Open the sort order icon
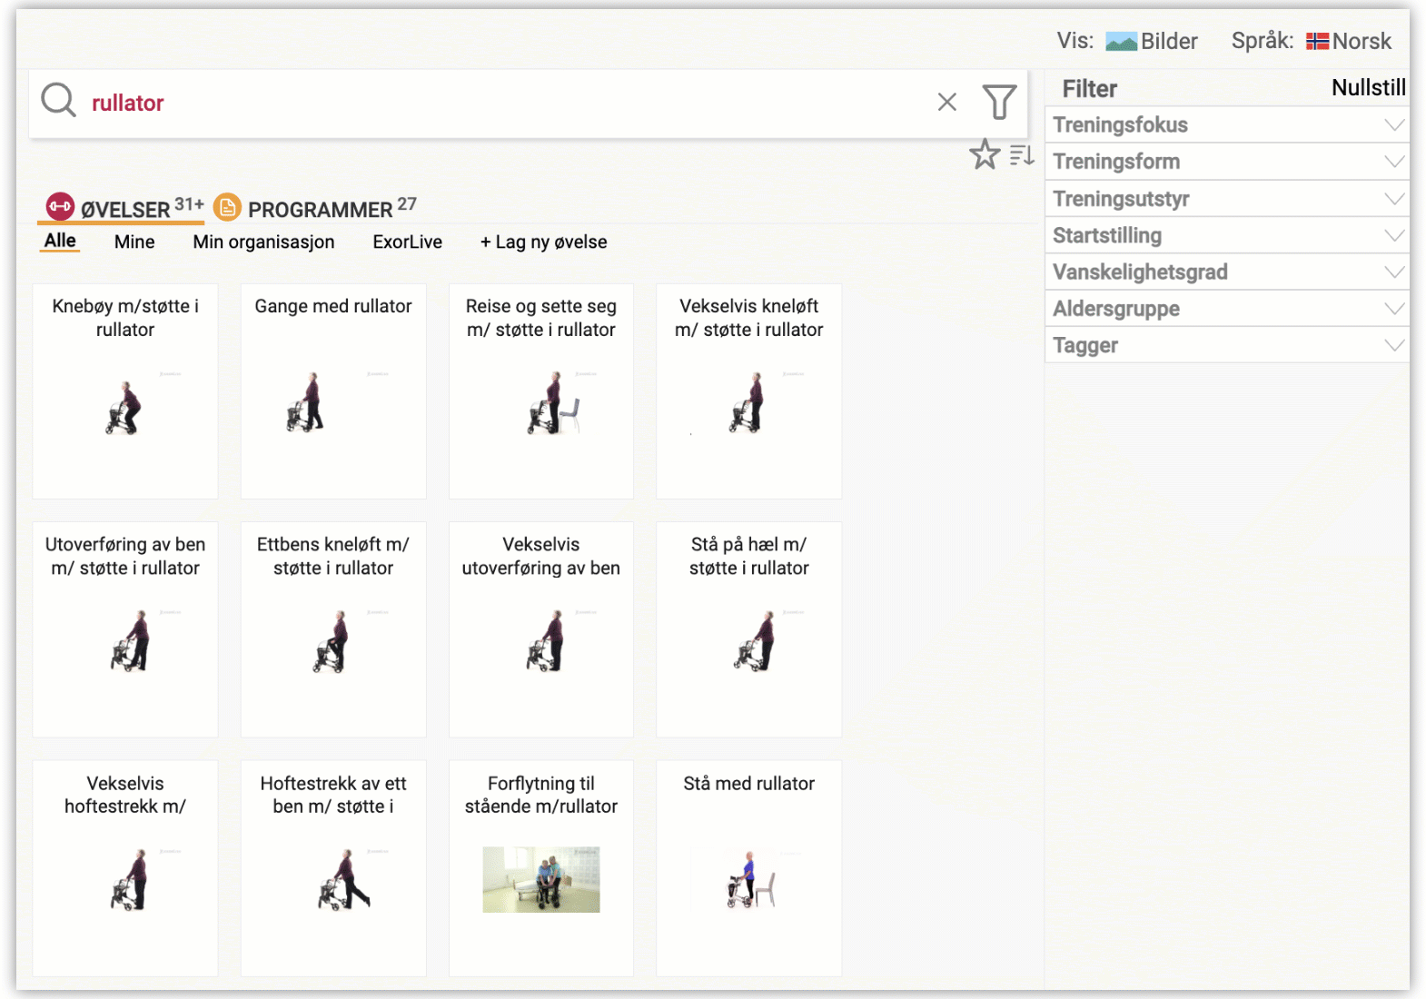The height and width of the screenshot is (999, 1426). point(1022,155)
